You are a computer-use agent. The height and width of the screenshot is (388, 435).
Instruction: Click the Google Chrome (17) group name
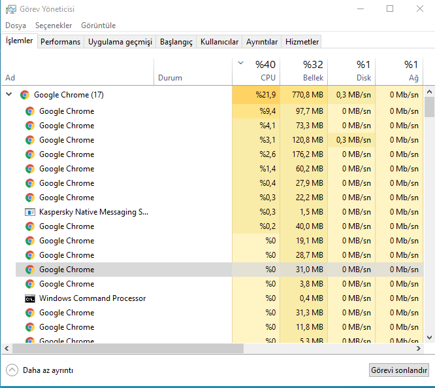[x=69, y=95]
